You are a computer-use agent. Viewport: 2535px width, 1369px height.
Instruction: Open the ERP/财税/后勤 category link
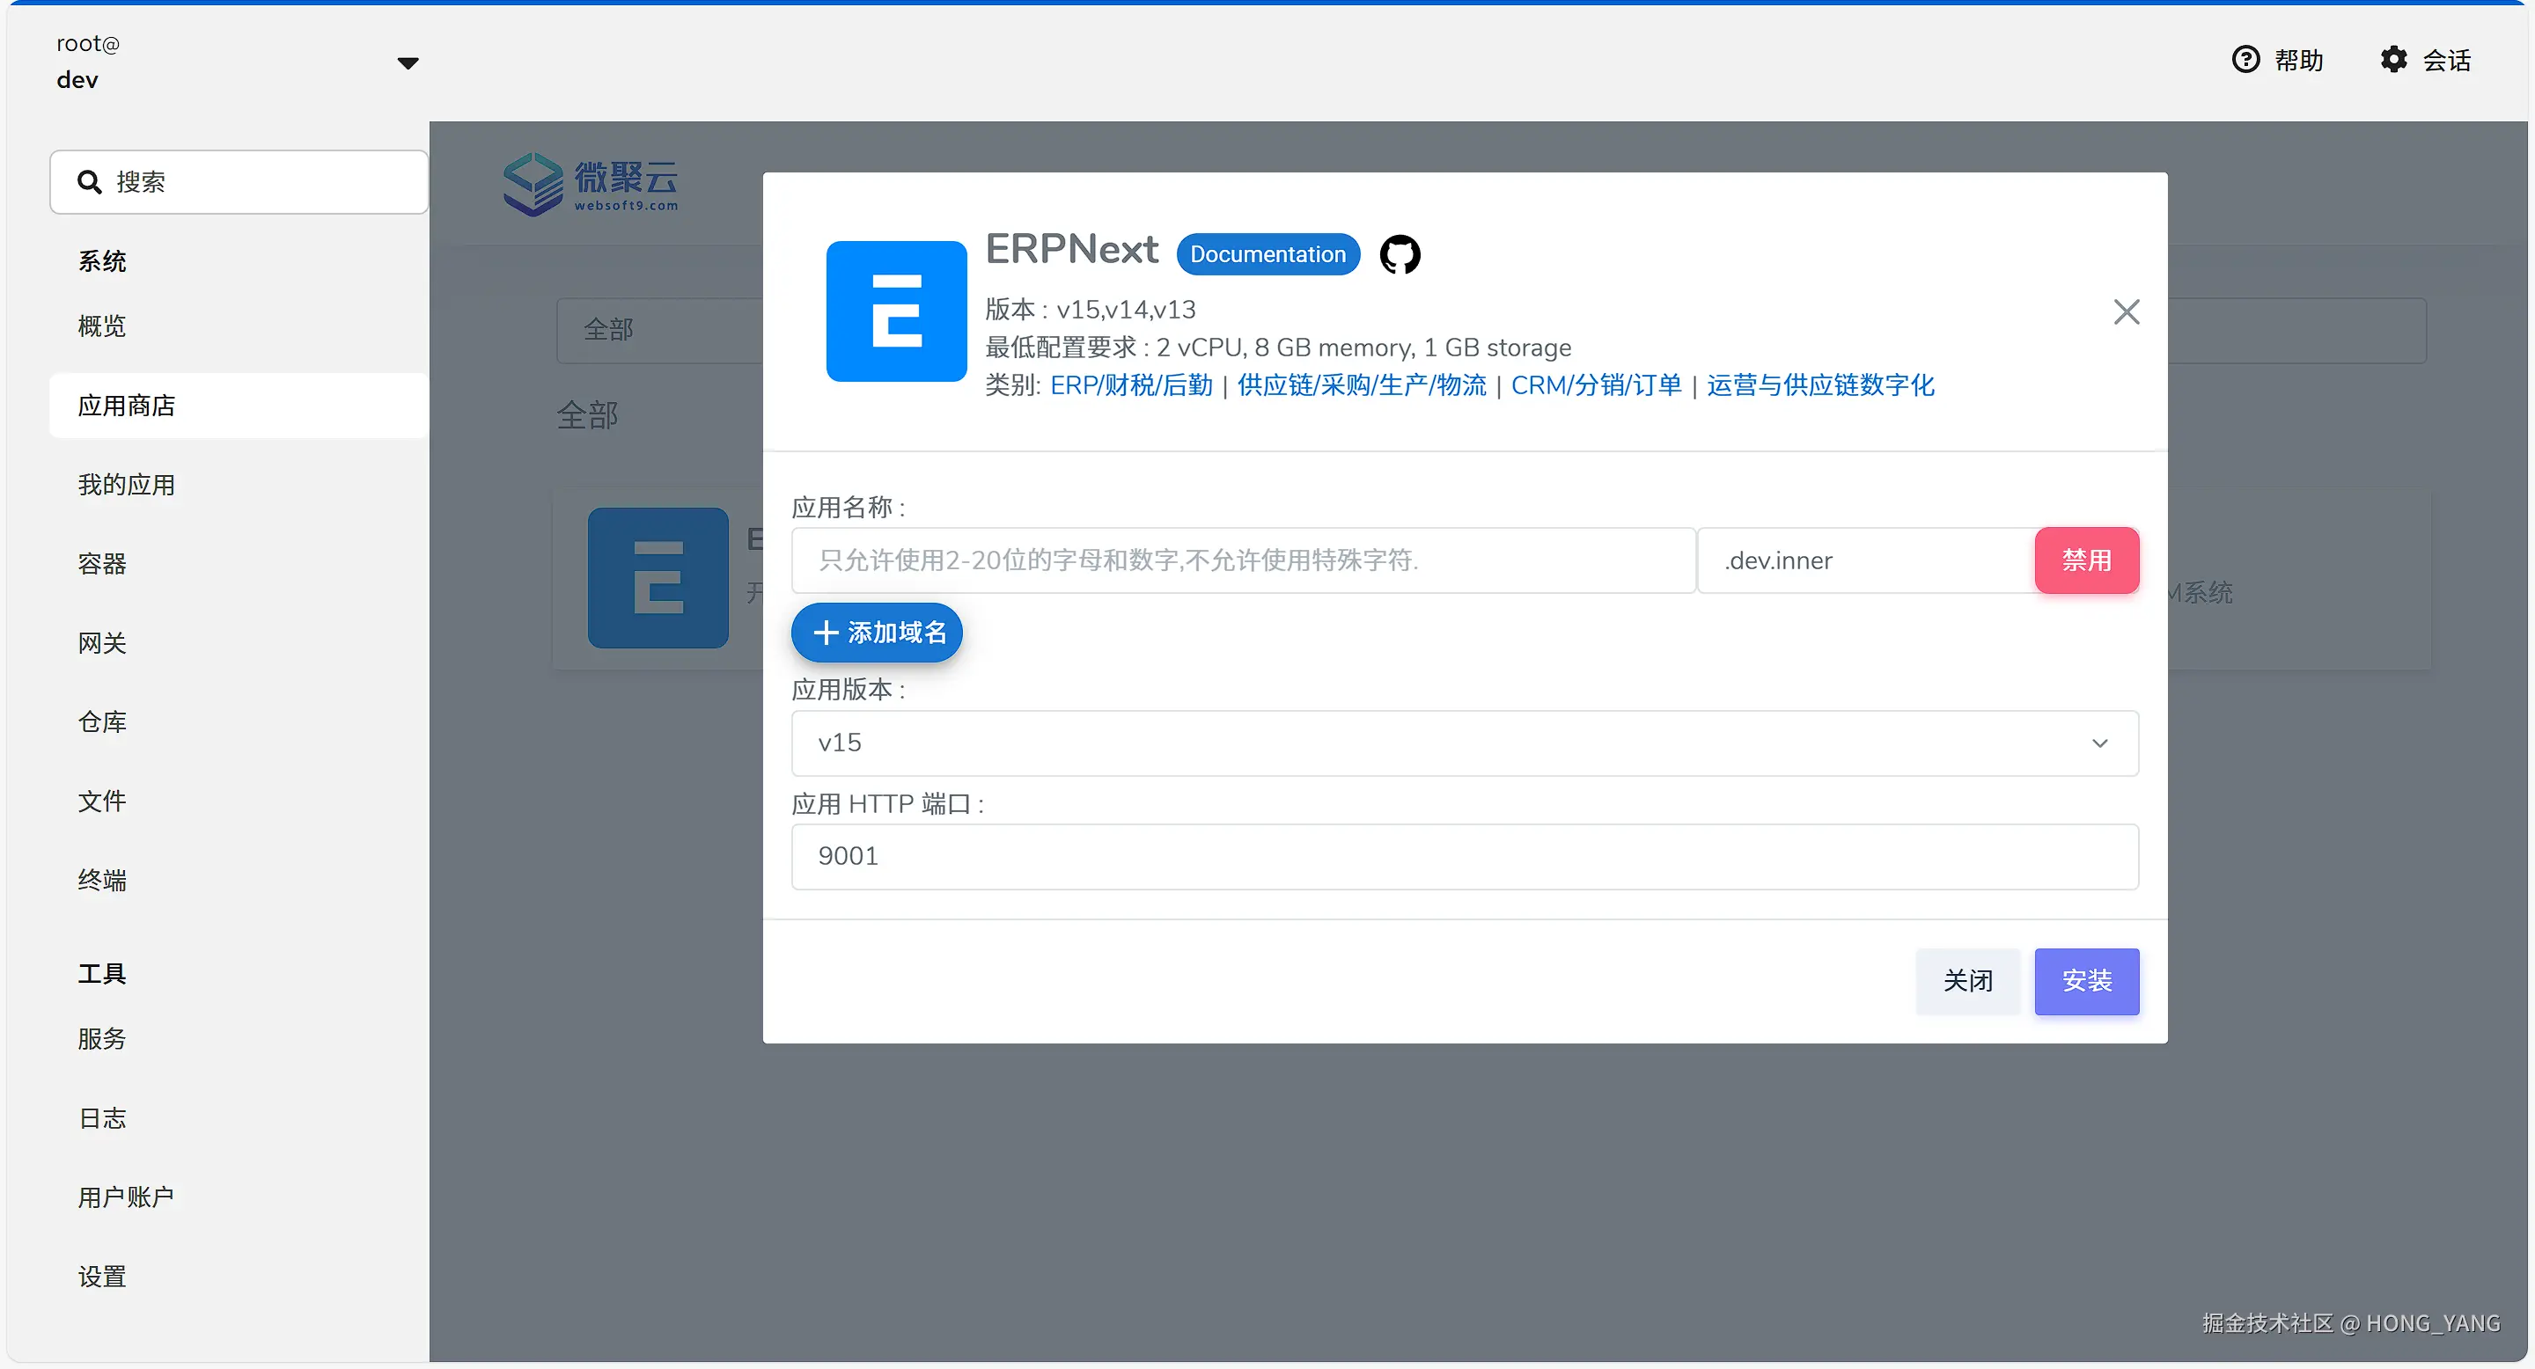[x=1129, y=384]
